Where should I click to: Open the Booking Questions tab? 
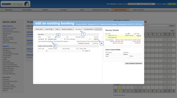(68, 29)
